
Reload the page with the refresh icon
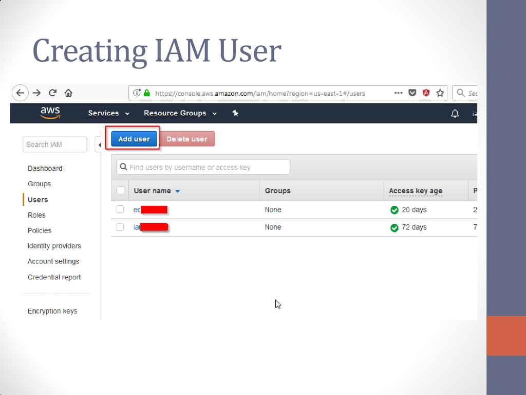click(x=53, y=93)
